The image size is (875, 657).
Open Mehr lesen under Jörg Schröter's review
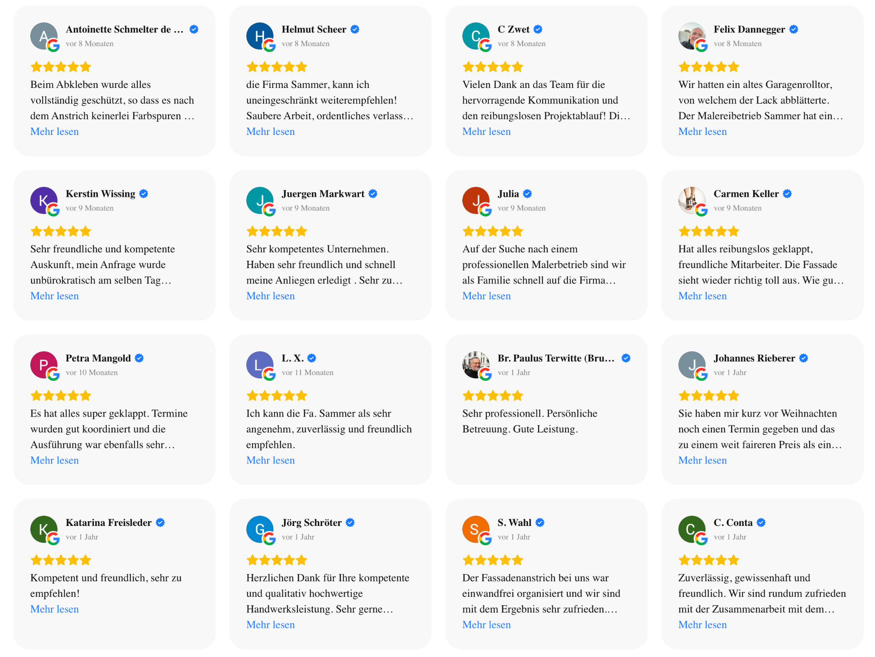coord(270,625)
